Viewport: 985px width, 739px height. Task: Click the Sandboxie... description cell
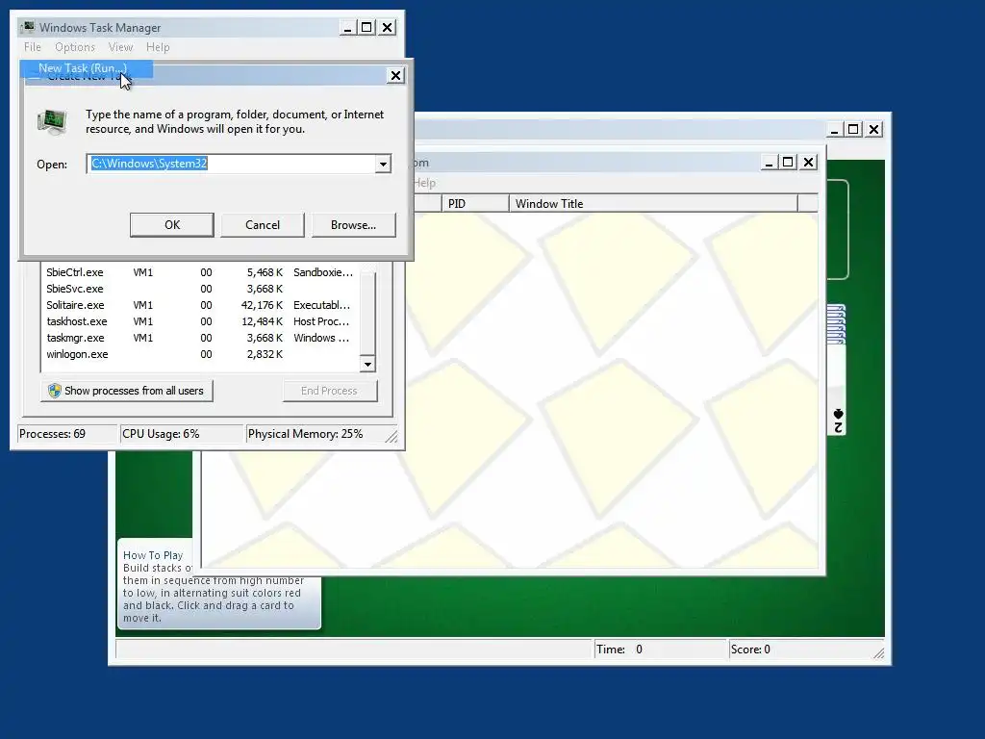[323, 272]
